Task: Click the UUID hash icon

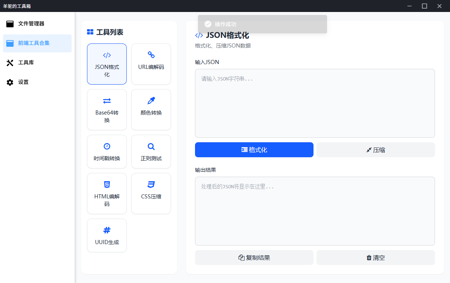Action: (107, 230)
